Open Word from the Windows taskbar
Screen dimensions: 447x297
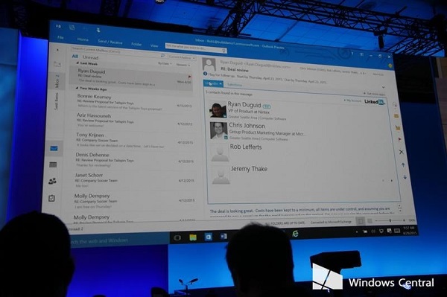coord(223,236)
